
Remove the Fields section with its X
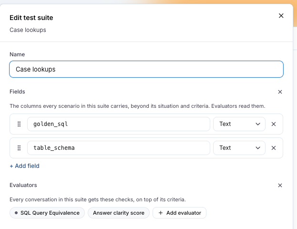click(x=280, y=92)
